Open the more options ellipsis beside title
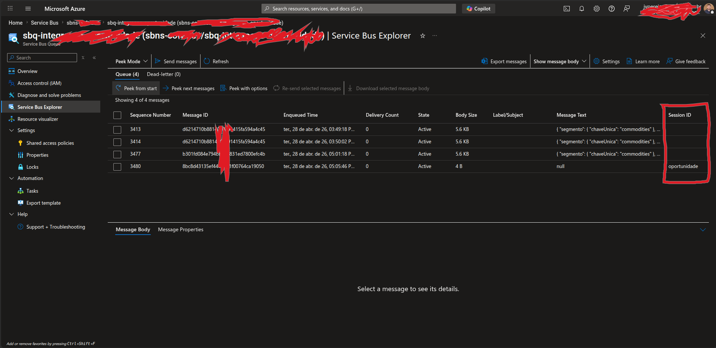The height and width of the screenshot is (348, 716). (435, 36)
